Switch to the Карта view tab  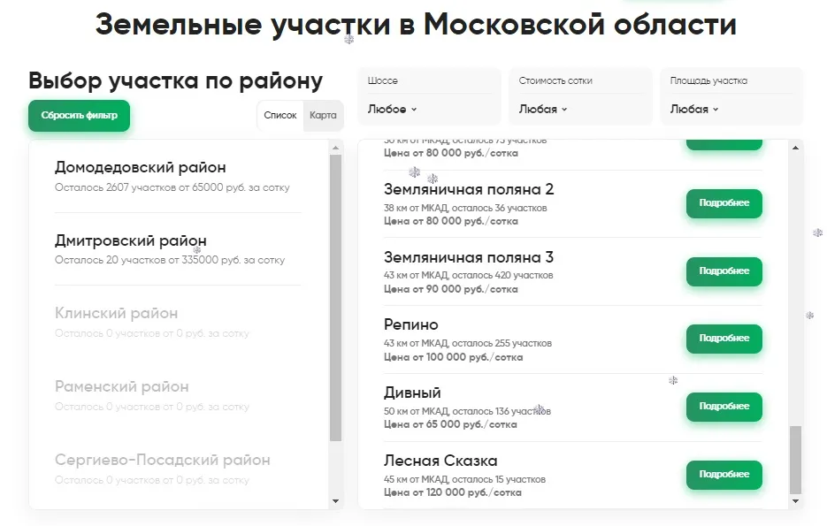[323, 116]
